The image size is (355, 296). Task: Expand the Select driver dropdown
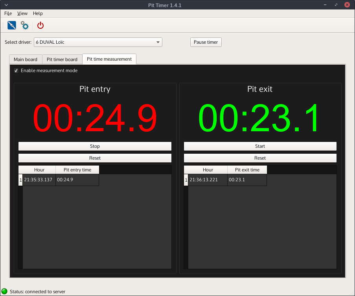point(158,42)
